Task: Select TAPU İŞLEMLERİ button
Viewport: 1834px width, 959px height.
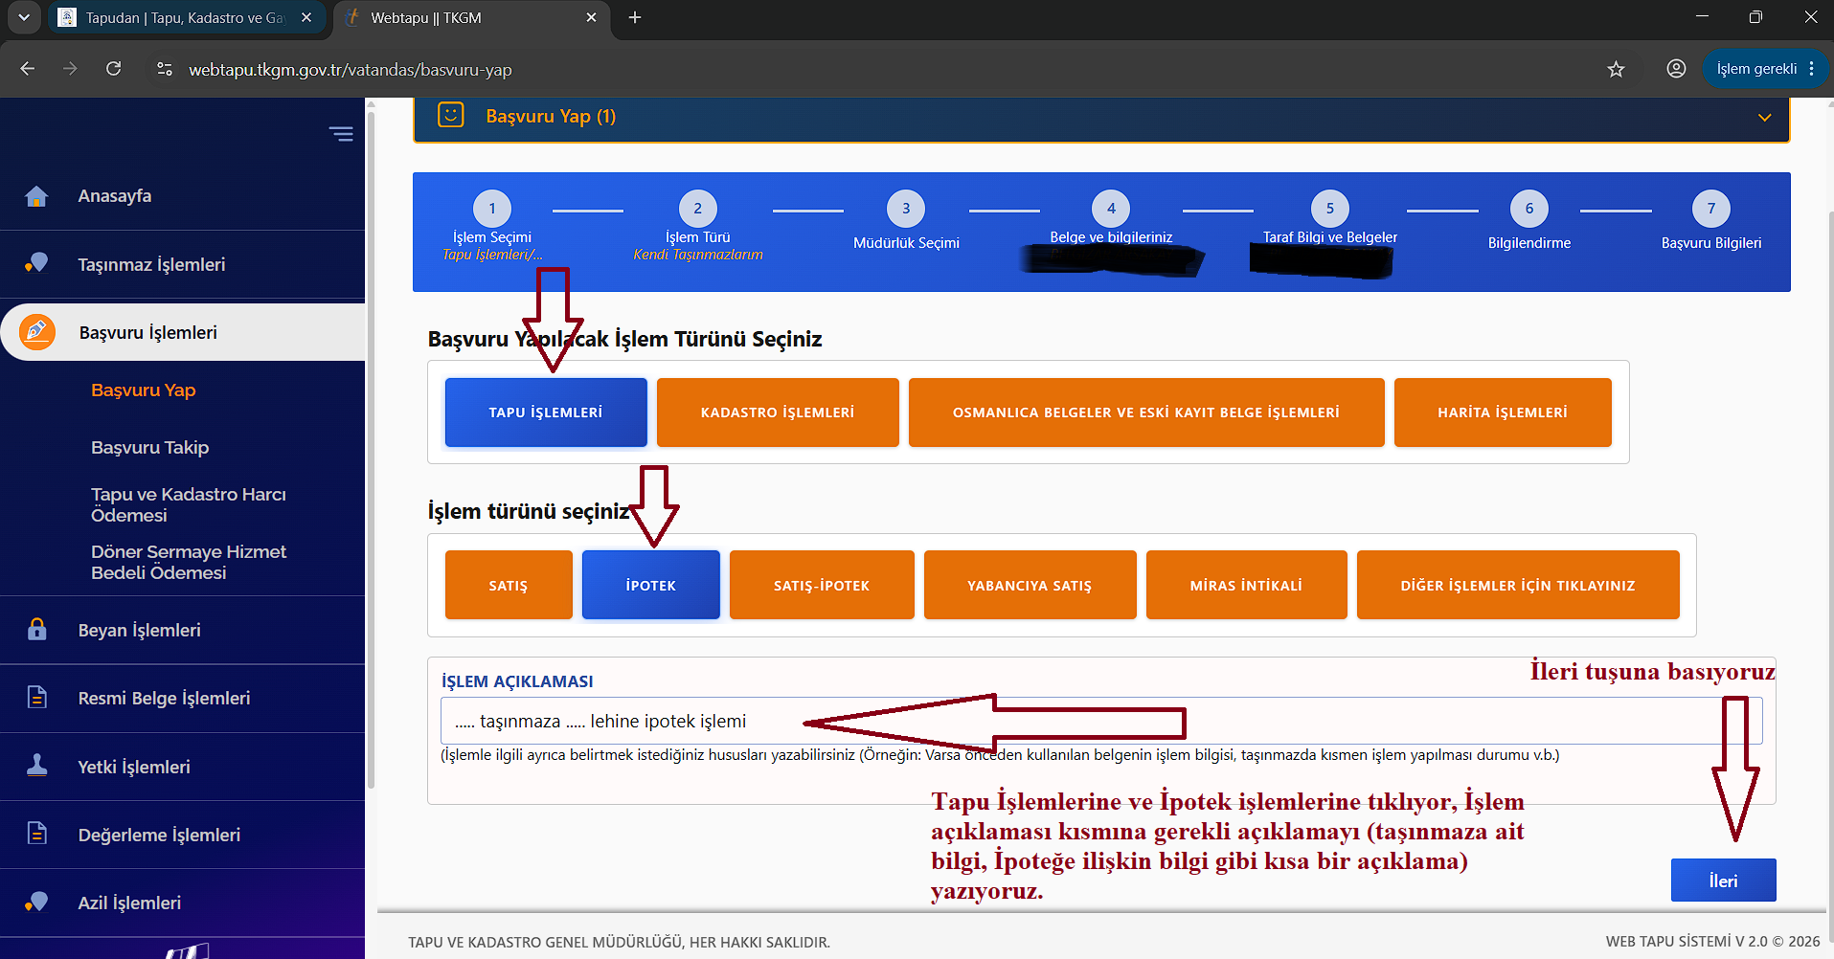Action: 546,413
